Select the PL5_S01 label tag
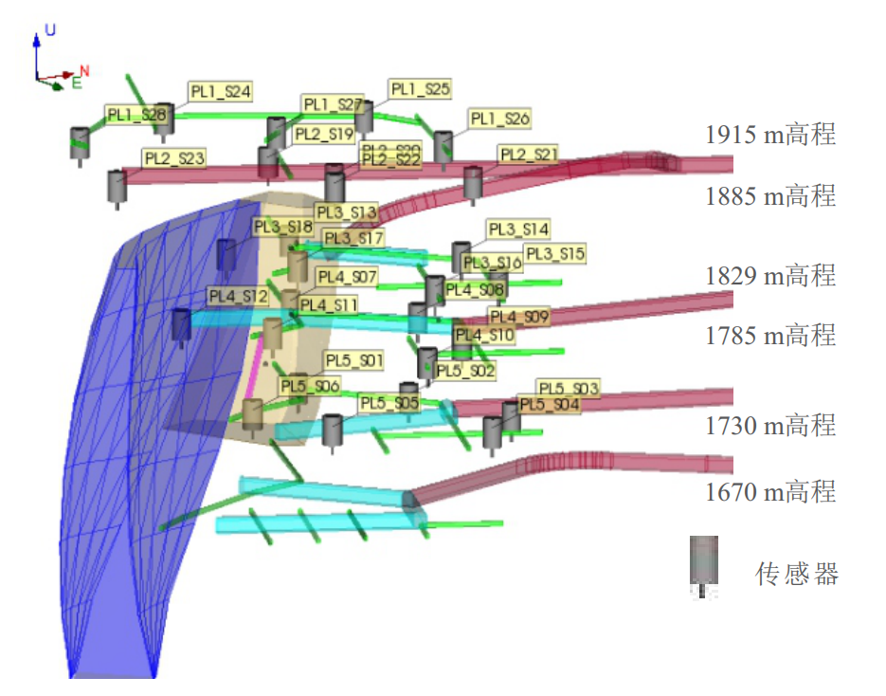This screenshot has width=886, height=696. (x=353, y=360)
